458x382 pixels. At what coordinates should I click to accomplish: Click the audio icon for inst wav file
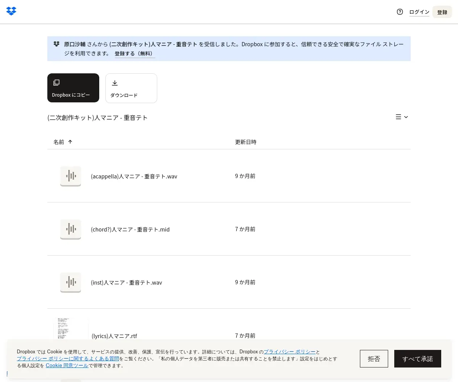click(x=71, y=282)
